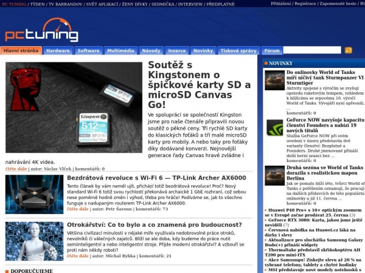Click the NOVINKY sidebar heading

coord(280,63)
